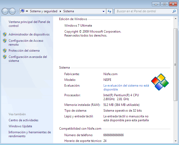Open Configuración avanzada del sistema
This screenshot has height=145, width=179.
point(28,59)
